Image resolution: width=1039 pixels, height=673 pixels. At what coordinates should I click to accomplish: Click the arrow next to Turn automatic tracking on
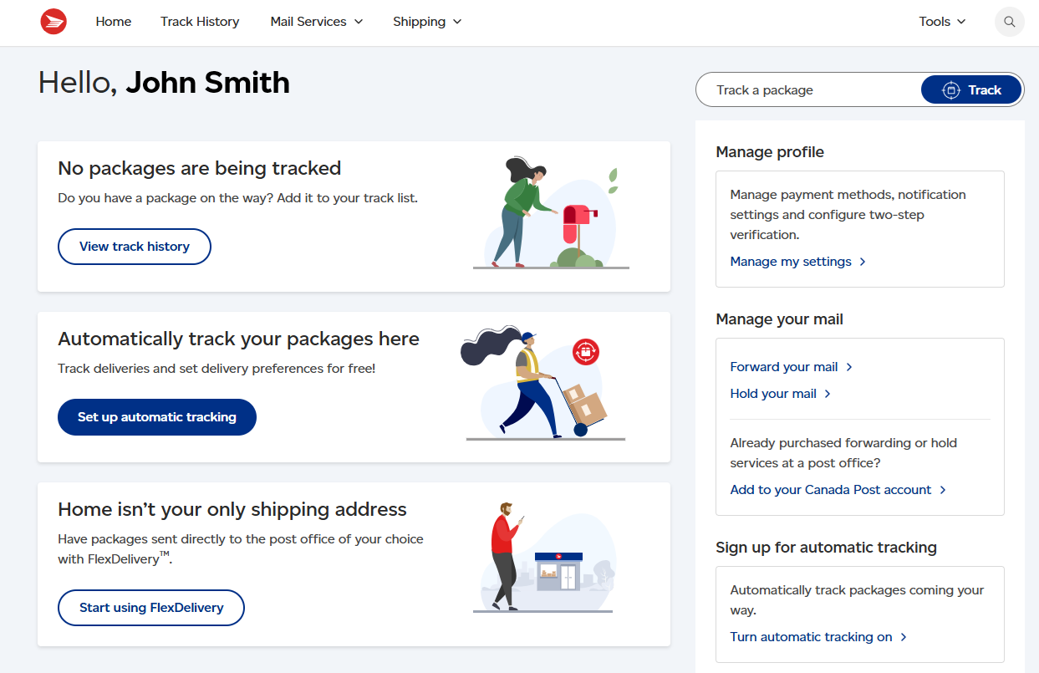pos(904,636)
